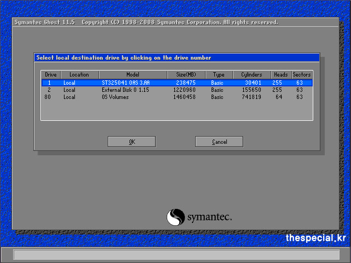Click the Cancel button
Screen dimensions: 351x263
(219, 142)
